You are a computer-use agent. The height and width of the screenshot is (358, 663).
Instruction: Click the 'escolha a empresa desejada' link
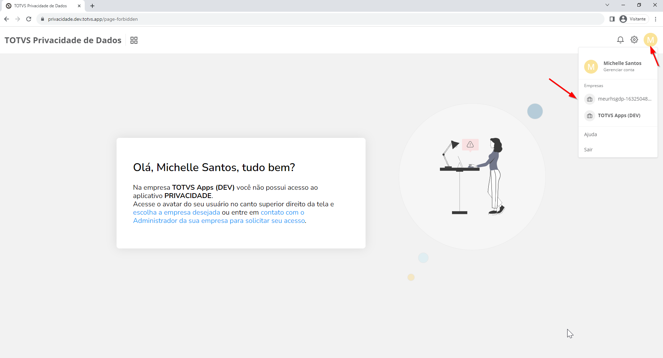click(x=176, y=213)
